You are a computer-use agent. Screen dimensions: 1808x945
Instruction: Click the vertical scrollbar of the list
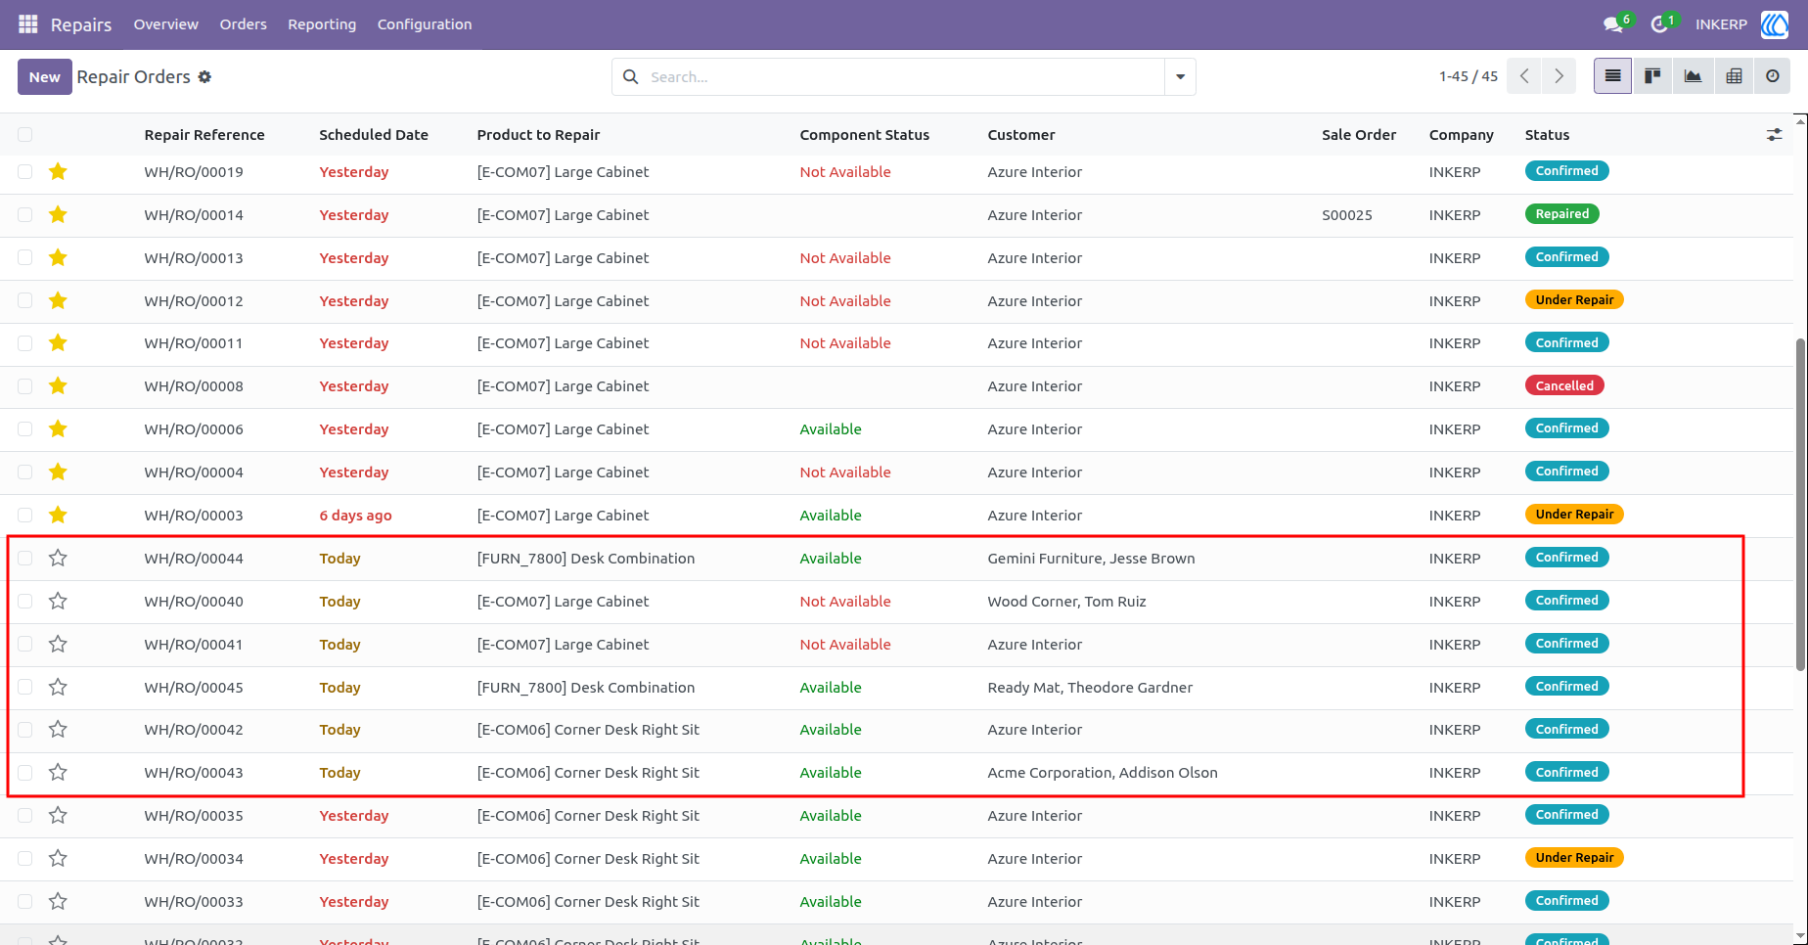click(1800, 504)
